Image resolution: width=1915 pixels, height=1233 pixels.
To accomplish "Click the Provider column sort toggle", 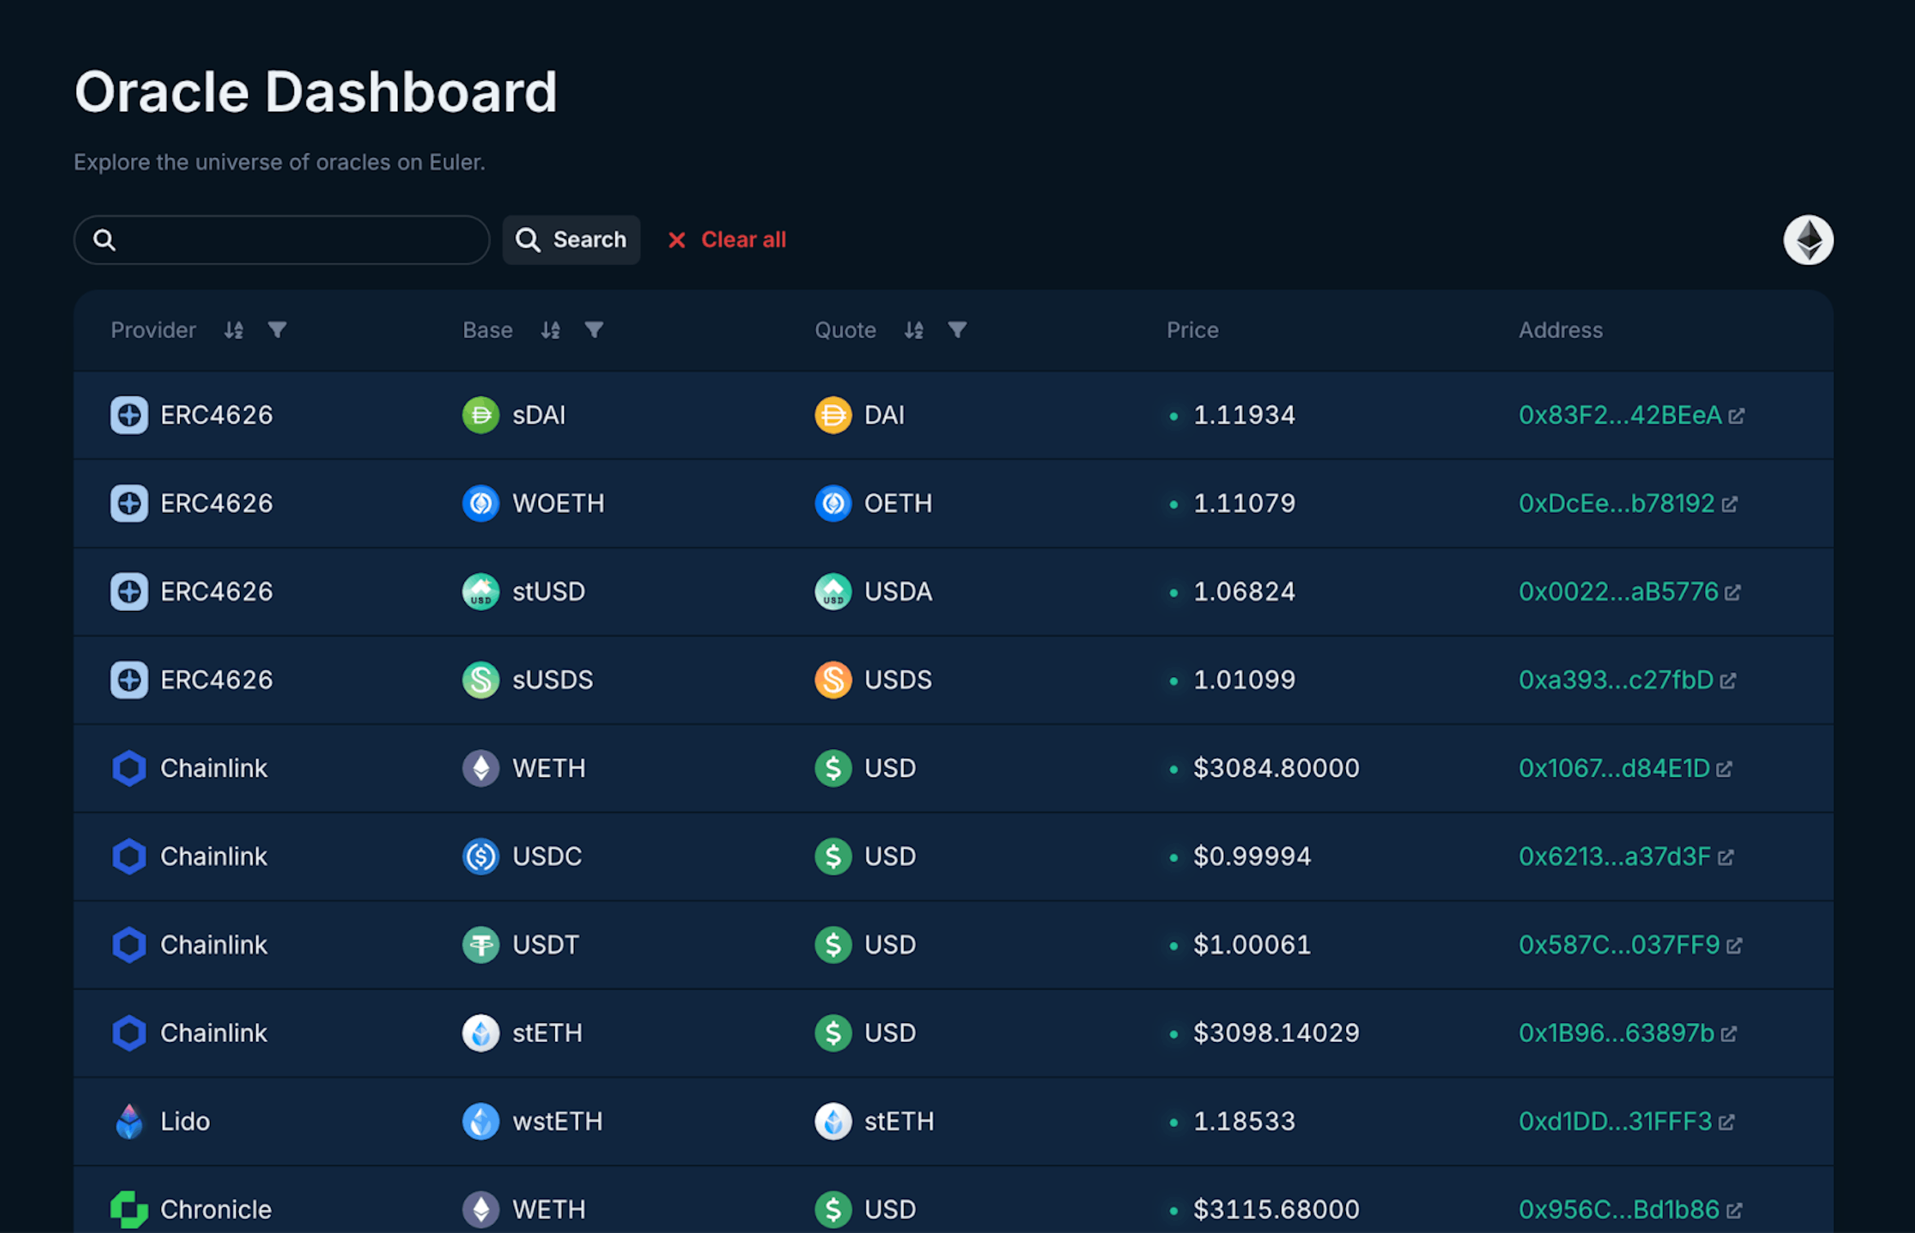I will tap(233, 331).
